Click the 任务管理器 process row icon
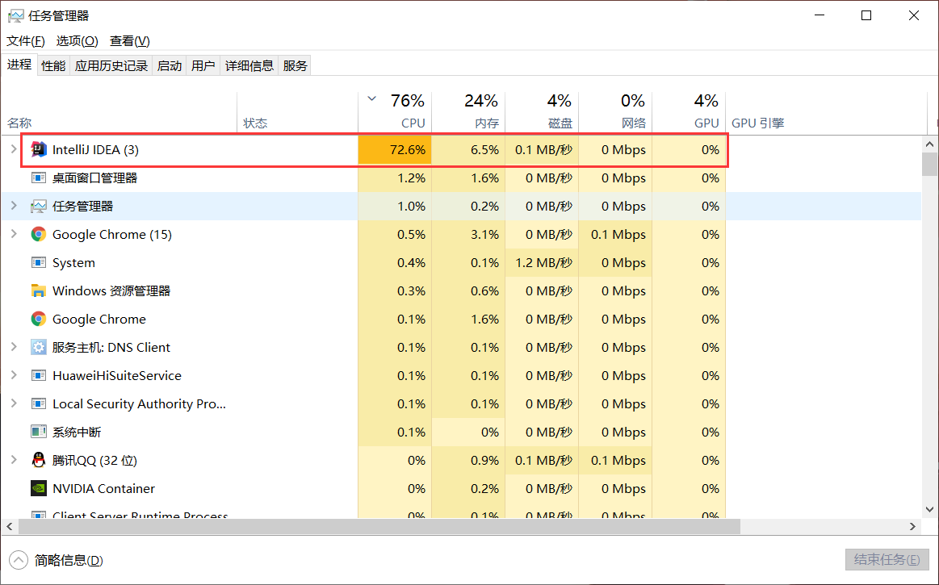 coord(39,206)
